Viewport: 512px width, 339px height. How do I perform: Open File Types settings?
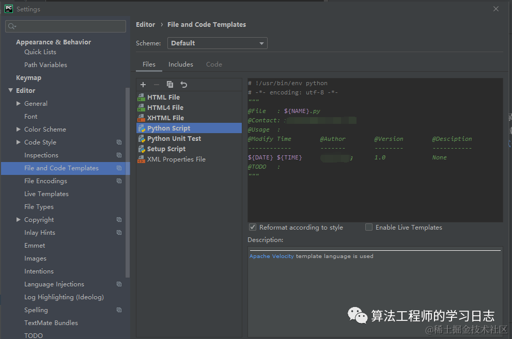click(39, 207)
